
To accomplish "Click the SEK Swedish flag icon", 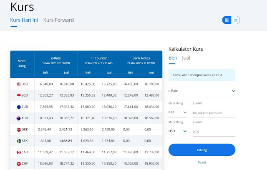I will tap(19, 141).
